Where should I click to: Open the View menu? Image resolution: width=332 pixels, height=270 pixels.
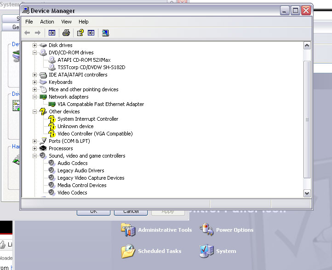(x=66, y=22)
